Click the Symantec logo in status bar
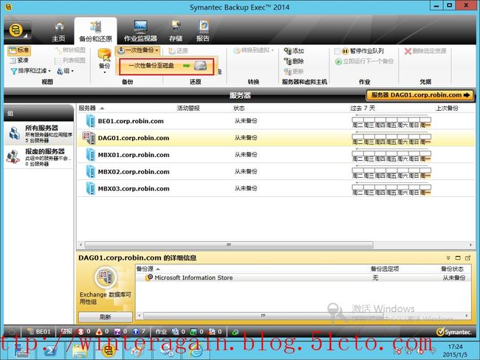480x360 pixels. tap(454, 332)
